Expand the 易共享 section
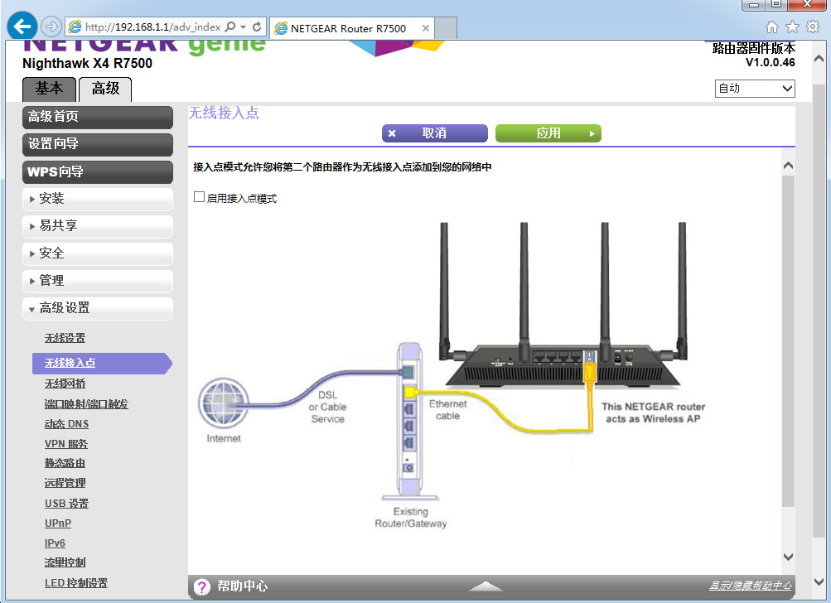Viewport: 831px width, 603px height. (x=98, y=226)
